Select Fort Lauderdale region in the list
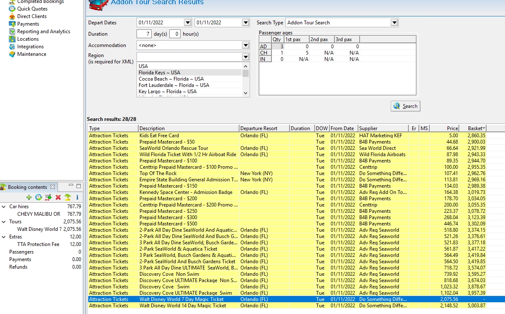 pos(174,85)
